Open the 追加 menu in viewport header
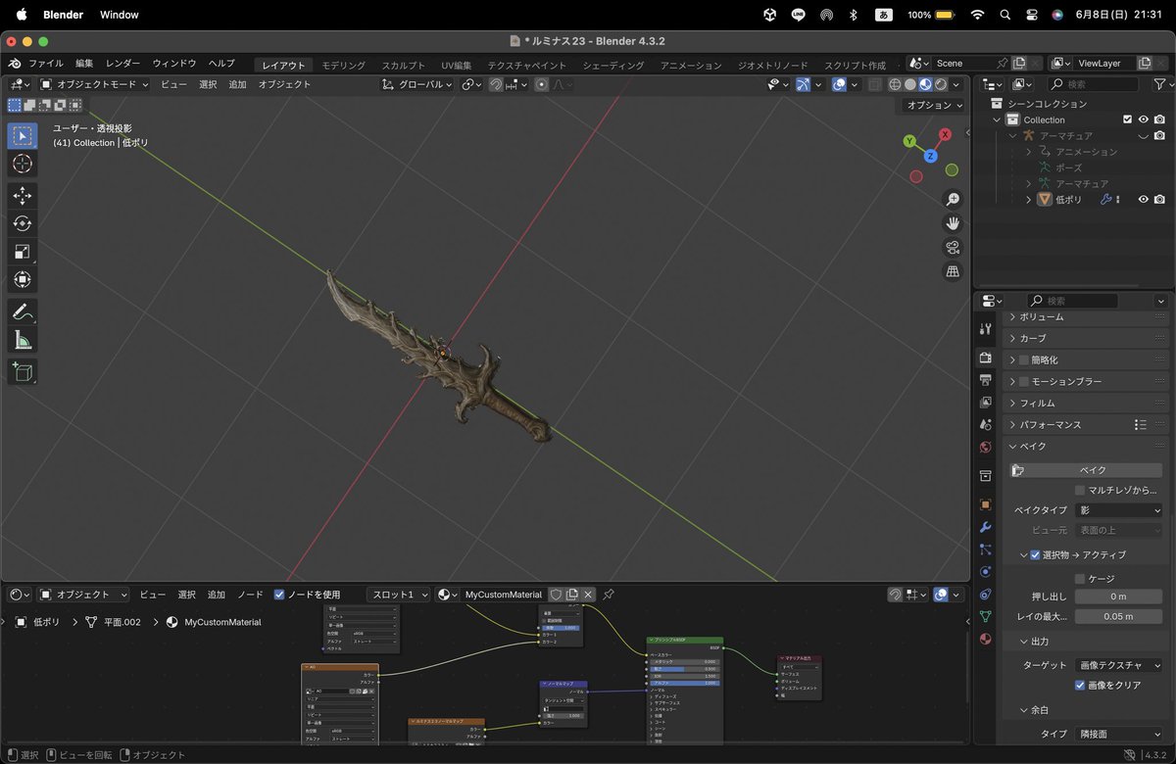This screenshot has width=1176, height=764. pos(237,84)
